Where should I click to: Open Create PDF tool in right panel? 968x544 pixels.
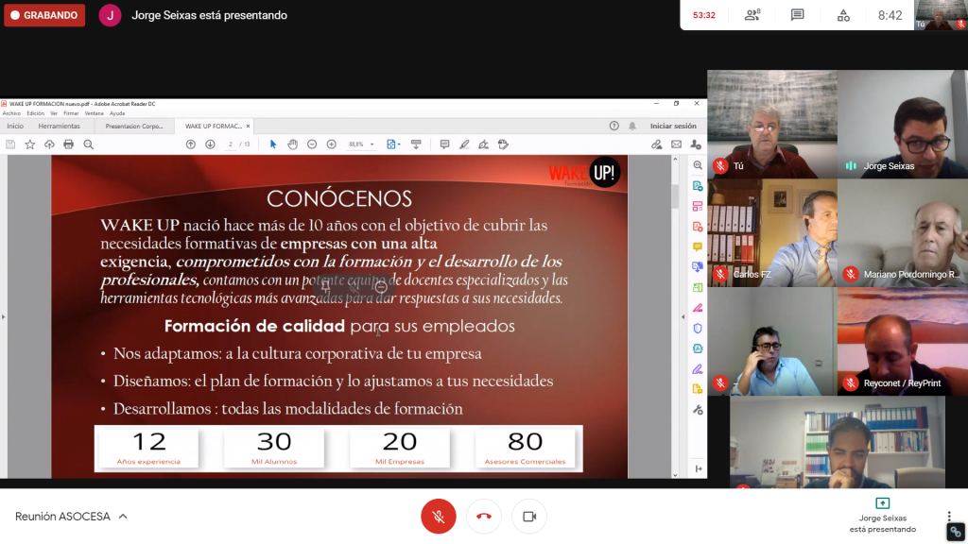698,227
